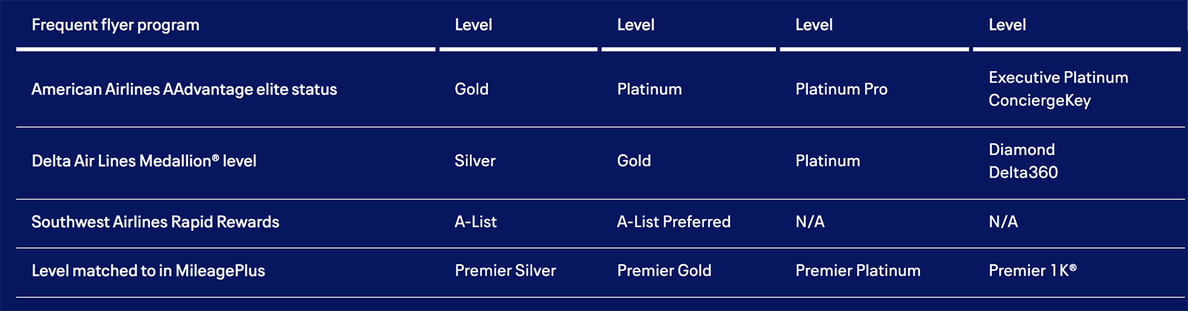
Task: Select Platinum in the Delta Medallion row
Action: [x=828, y=161]
